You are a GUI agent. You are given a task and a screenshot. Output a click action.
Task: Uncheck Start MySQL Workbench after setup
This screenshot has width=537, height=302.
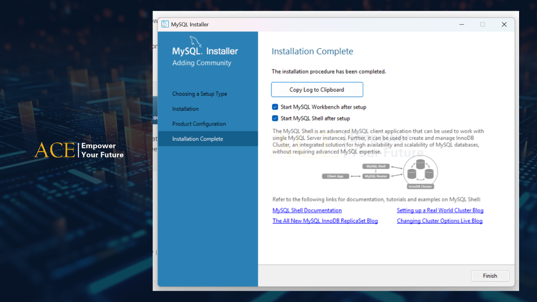(274, 107)
